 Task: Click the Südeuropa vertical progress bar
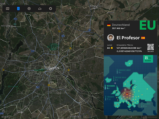click(106, 98)
